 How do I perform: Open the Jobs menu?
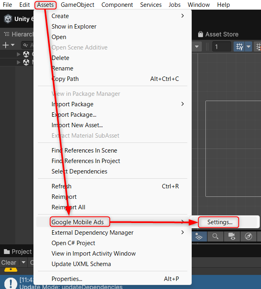pos(174,5)
